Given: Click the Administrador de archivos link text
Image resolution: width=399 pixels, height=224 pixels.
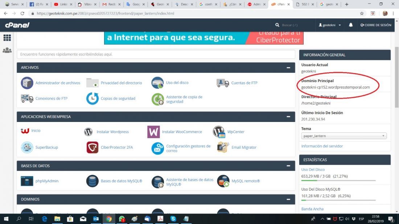Looking at the screenshot, I should tap(58, 83).
